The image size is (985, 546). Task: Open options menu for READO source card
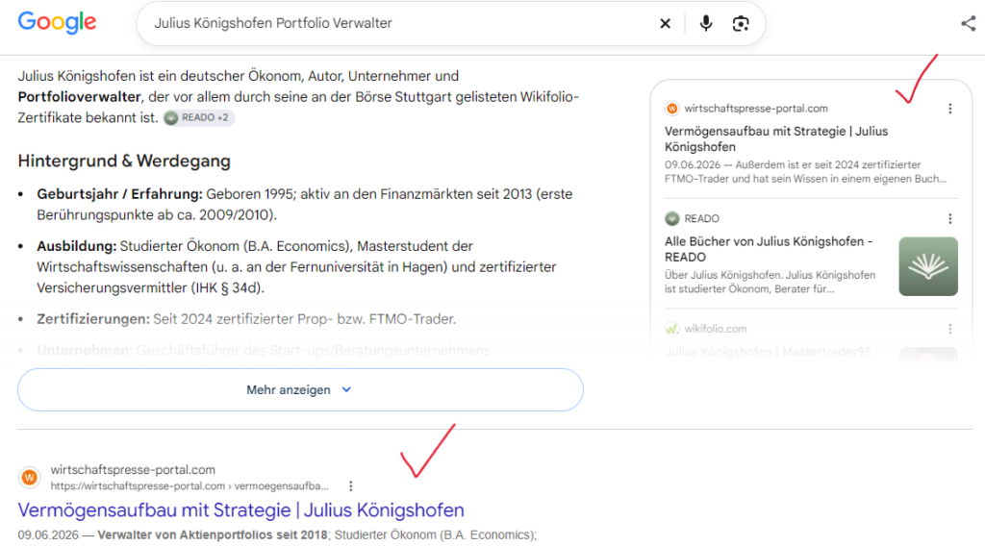(x=949, y=218)
